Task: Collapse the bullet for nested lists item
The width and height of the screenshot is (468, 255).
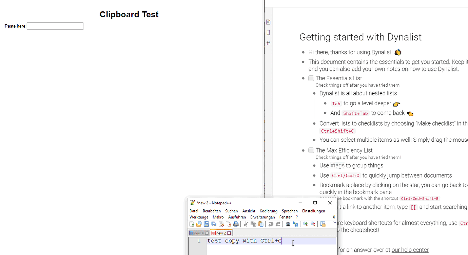Action: pyautogui.click(x=314, y=93)
